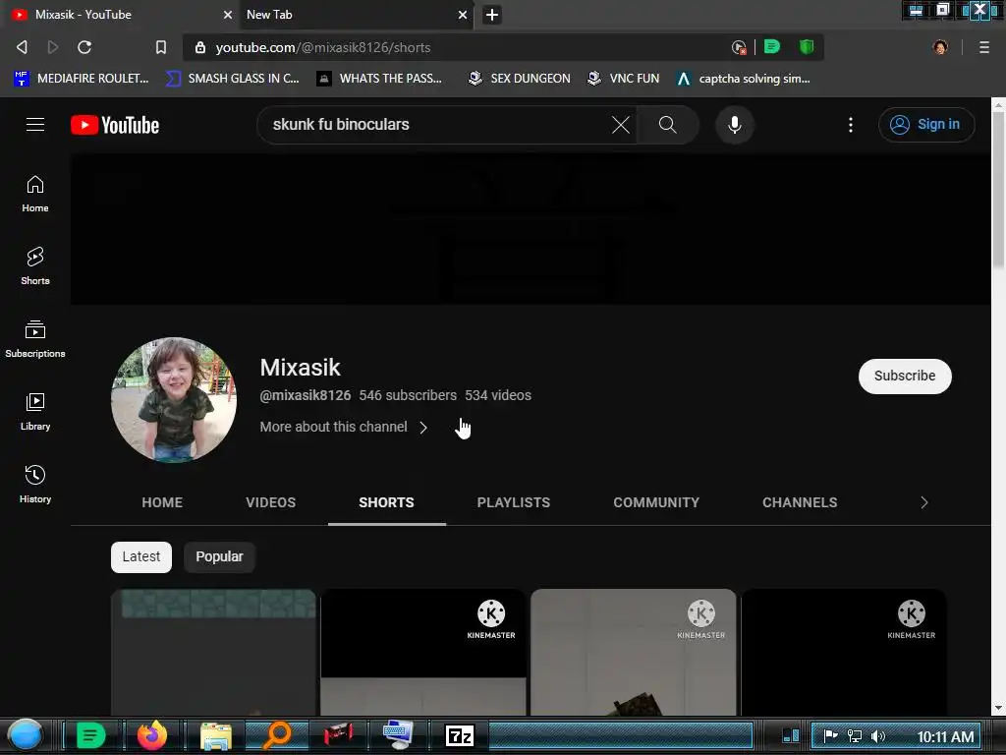Click the 534 videos text
The width and height of the screenshot is (1006, 755).
[498, 395]
